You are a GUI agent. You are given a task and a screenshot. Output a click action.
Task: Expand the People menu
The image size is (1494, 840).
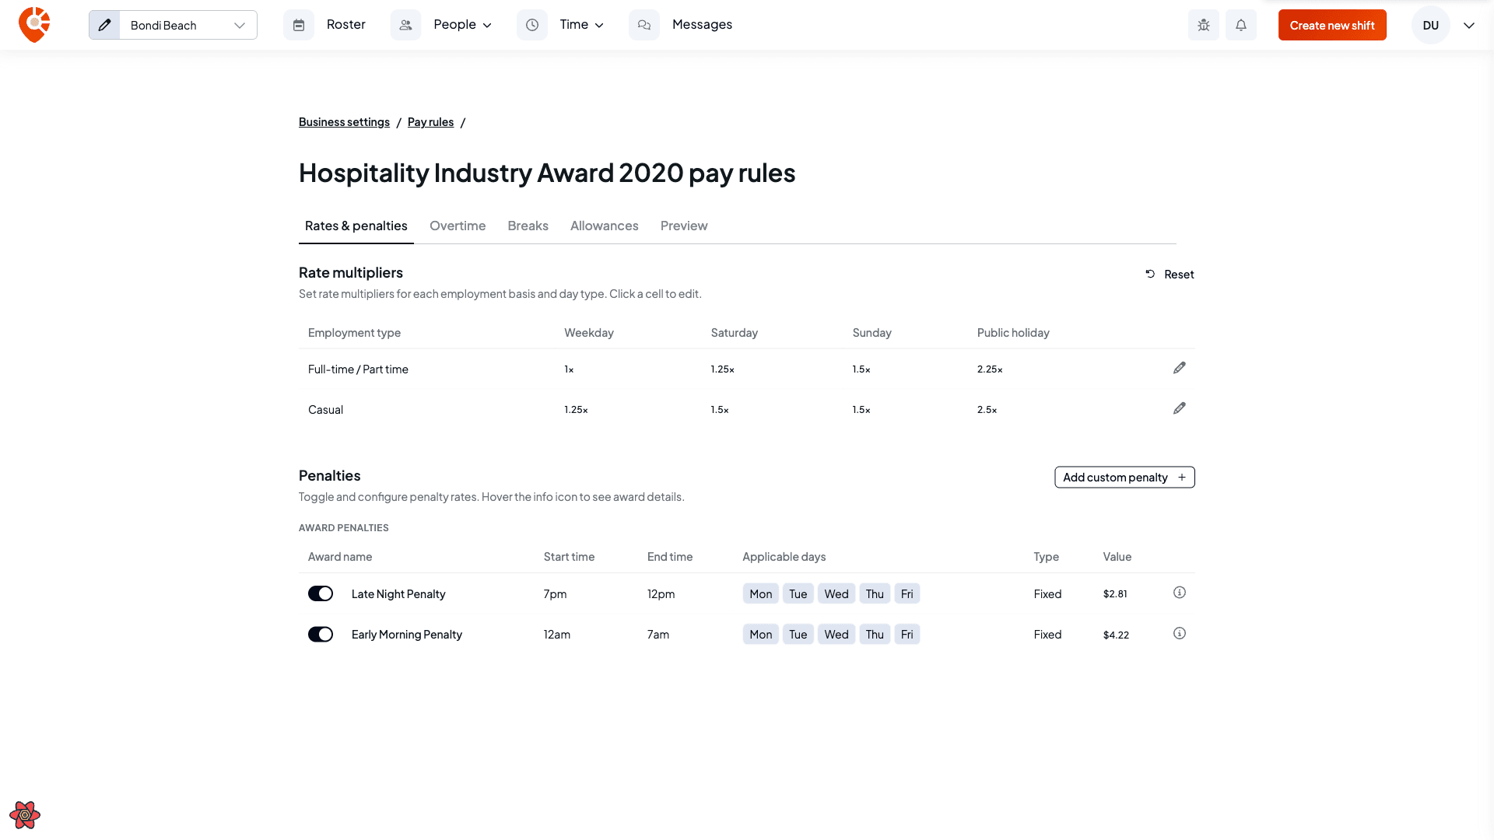[462, 25]
